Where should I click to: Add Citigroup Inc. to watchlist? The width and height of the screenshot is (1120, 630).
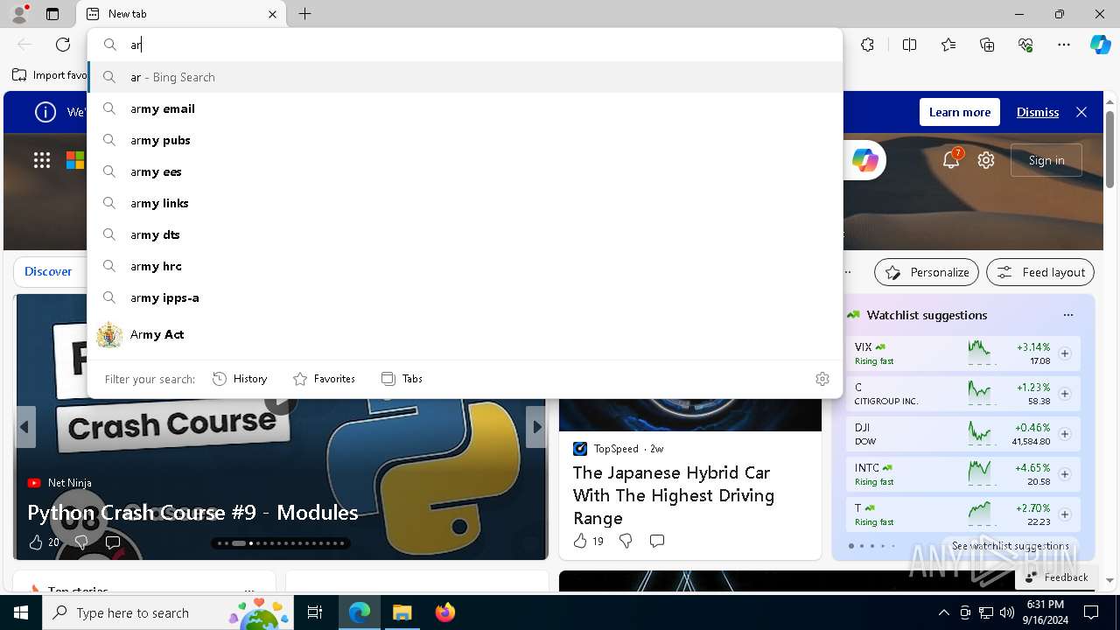pos(1065,394)
